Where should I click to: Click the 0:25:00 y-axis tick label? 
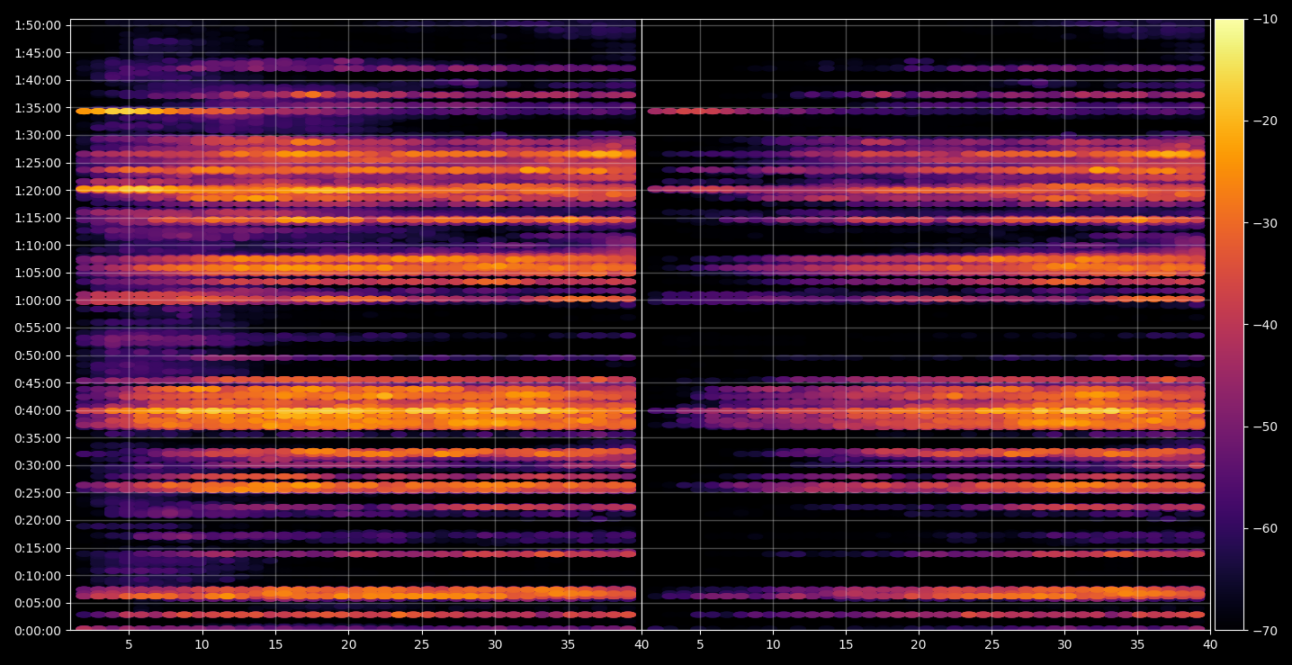[39, 493]
